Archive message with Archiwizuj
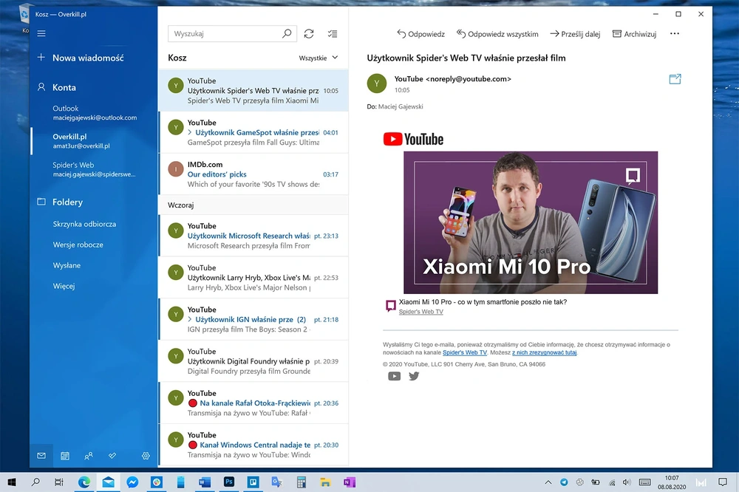 634,34
